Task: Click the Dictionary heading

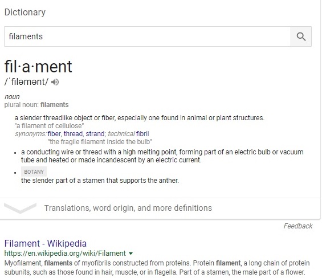Action: click(25, 12)
